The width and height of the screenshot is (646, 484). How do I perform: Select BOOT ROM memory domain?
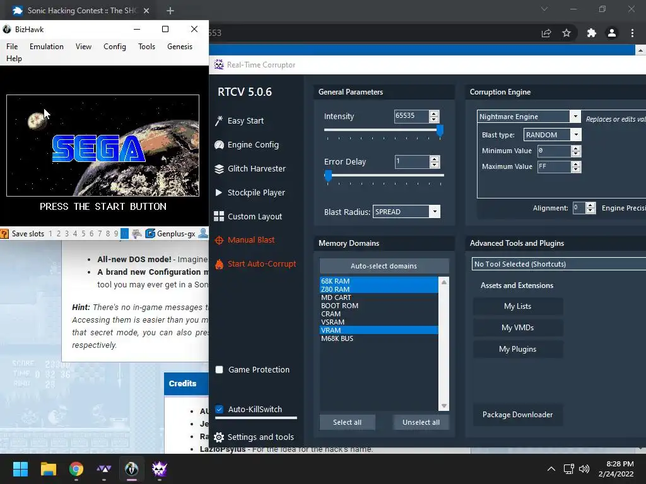point(379,306)
